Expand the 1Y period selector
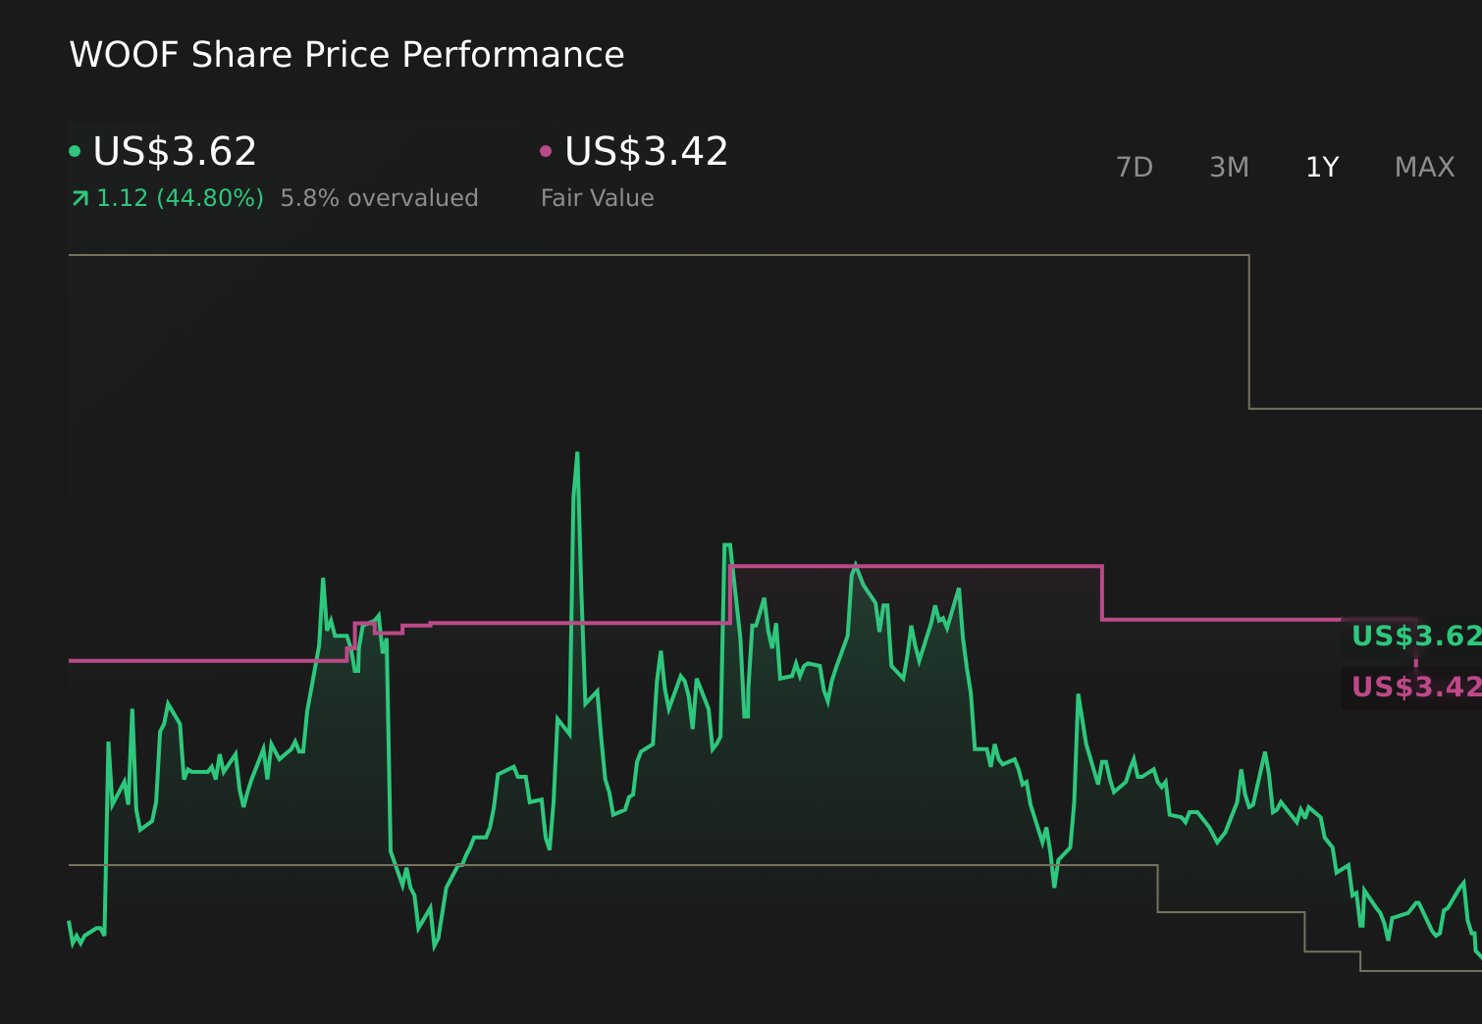The height and width of the screenshot is (1024, 1482). coord(1322,167)
